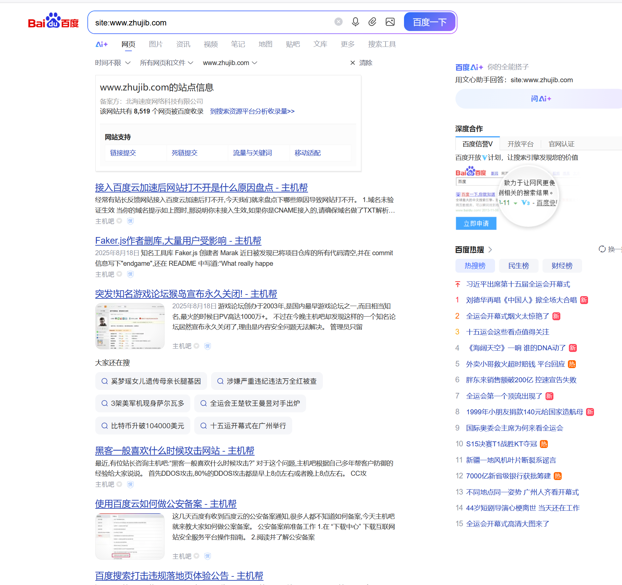The image size is (622, 585).
Task: Open camera image search in search box
Action: coord(389,22)
